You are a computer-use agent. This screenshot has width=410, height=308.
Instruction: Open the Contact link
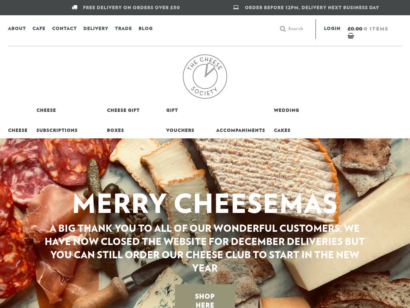pyautogui.click(x=64, y=28)
